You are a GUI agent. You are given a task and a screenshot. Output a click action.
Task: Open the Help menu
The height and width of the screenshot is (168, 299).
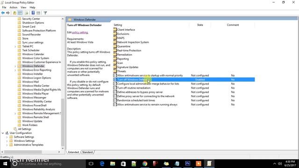coord(32,7)
